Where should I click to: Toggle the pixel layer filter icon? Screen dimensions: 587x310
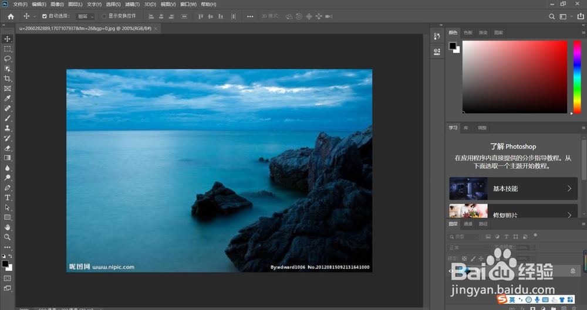coord(488,237)
